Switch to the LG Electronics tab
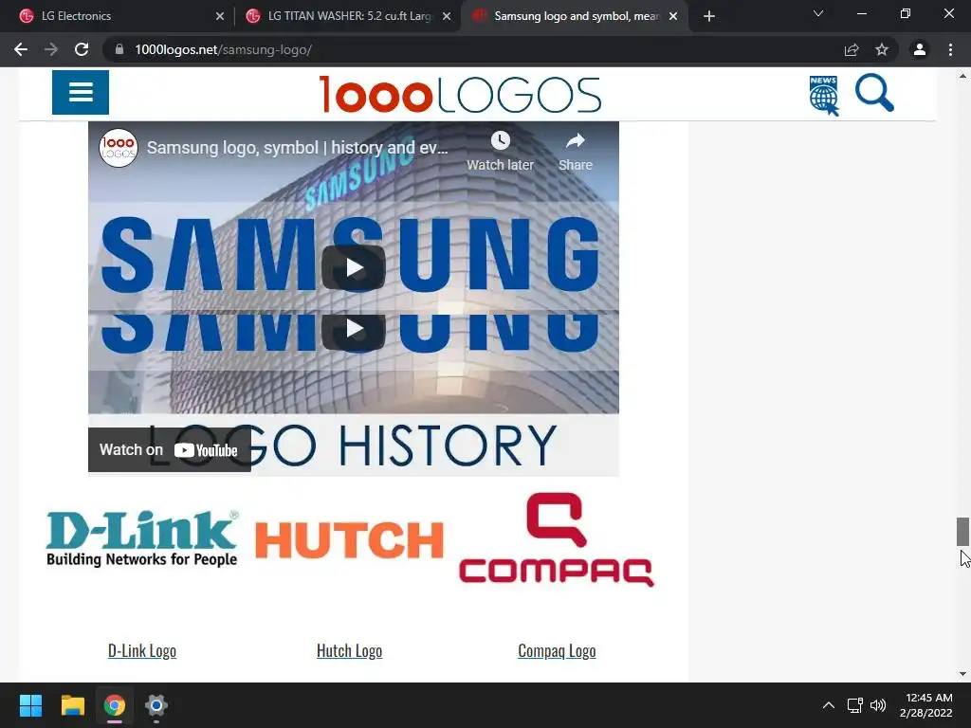Screen dimensions: 971x728 [118, 16]
